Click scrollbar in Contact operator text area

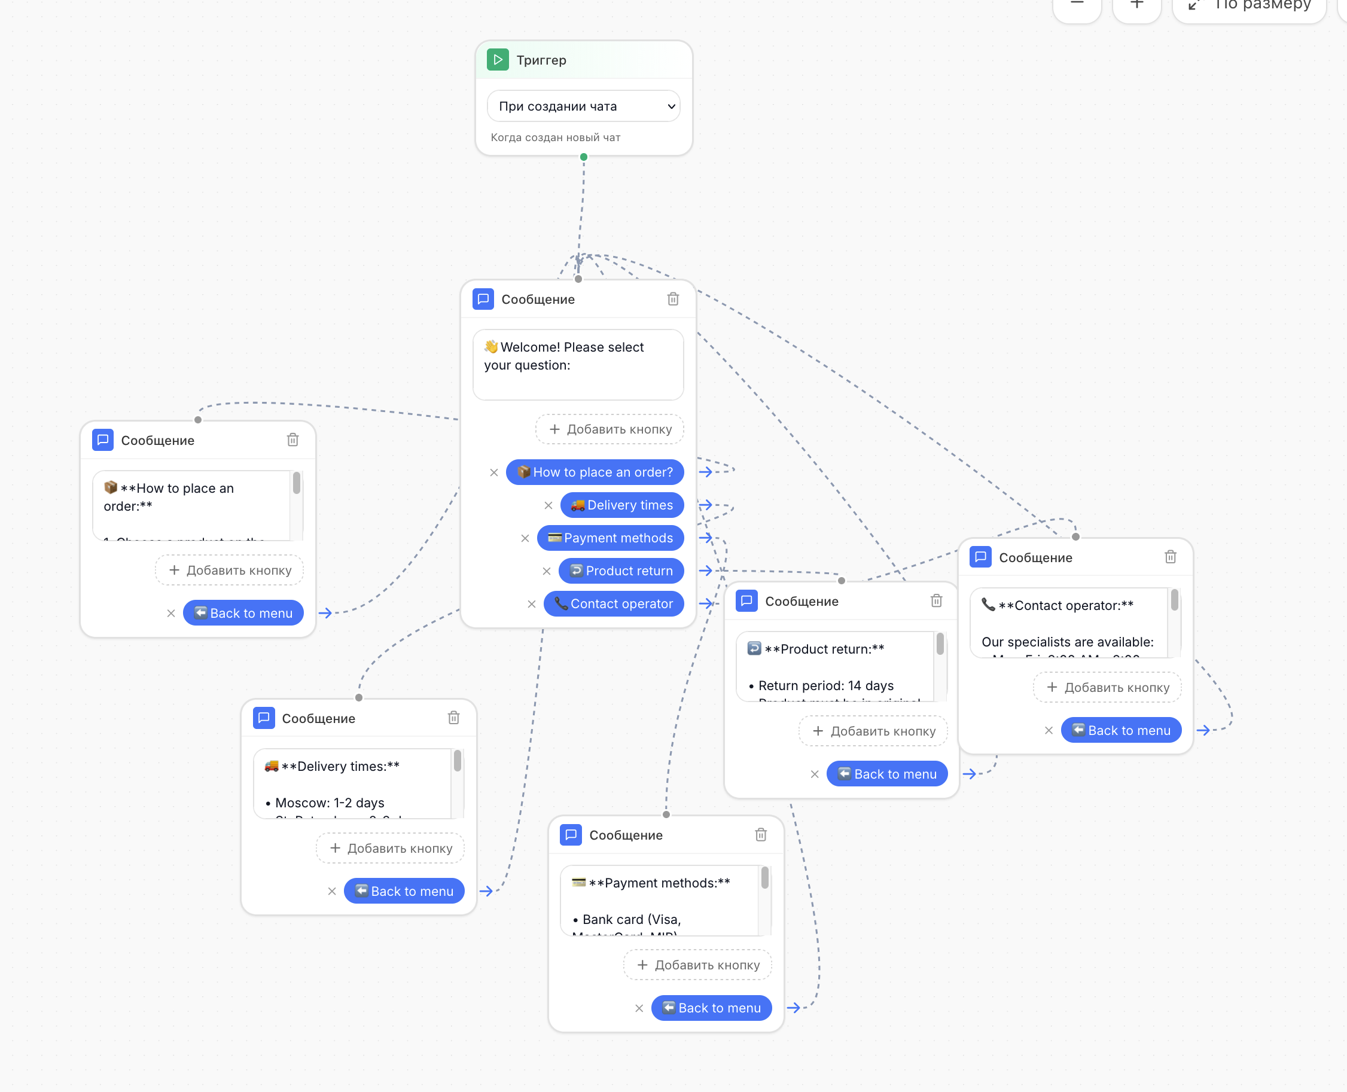point(1174,600)
